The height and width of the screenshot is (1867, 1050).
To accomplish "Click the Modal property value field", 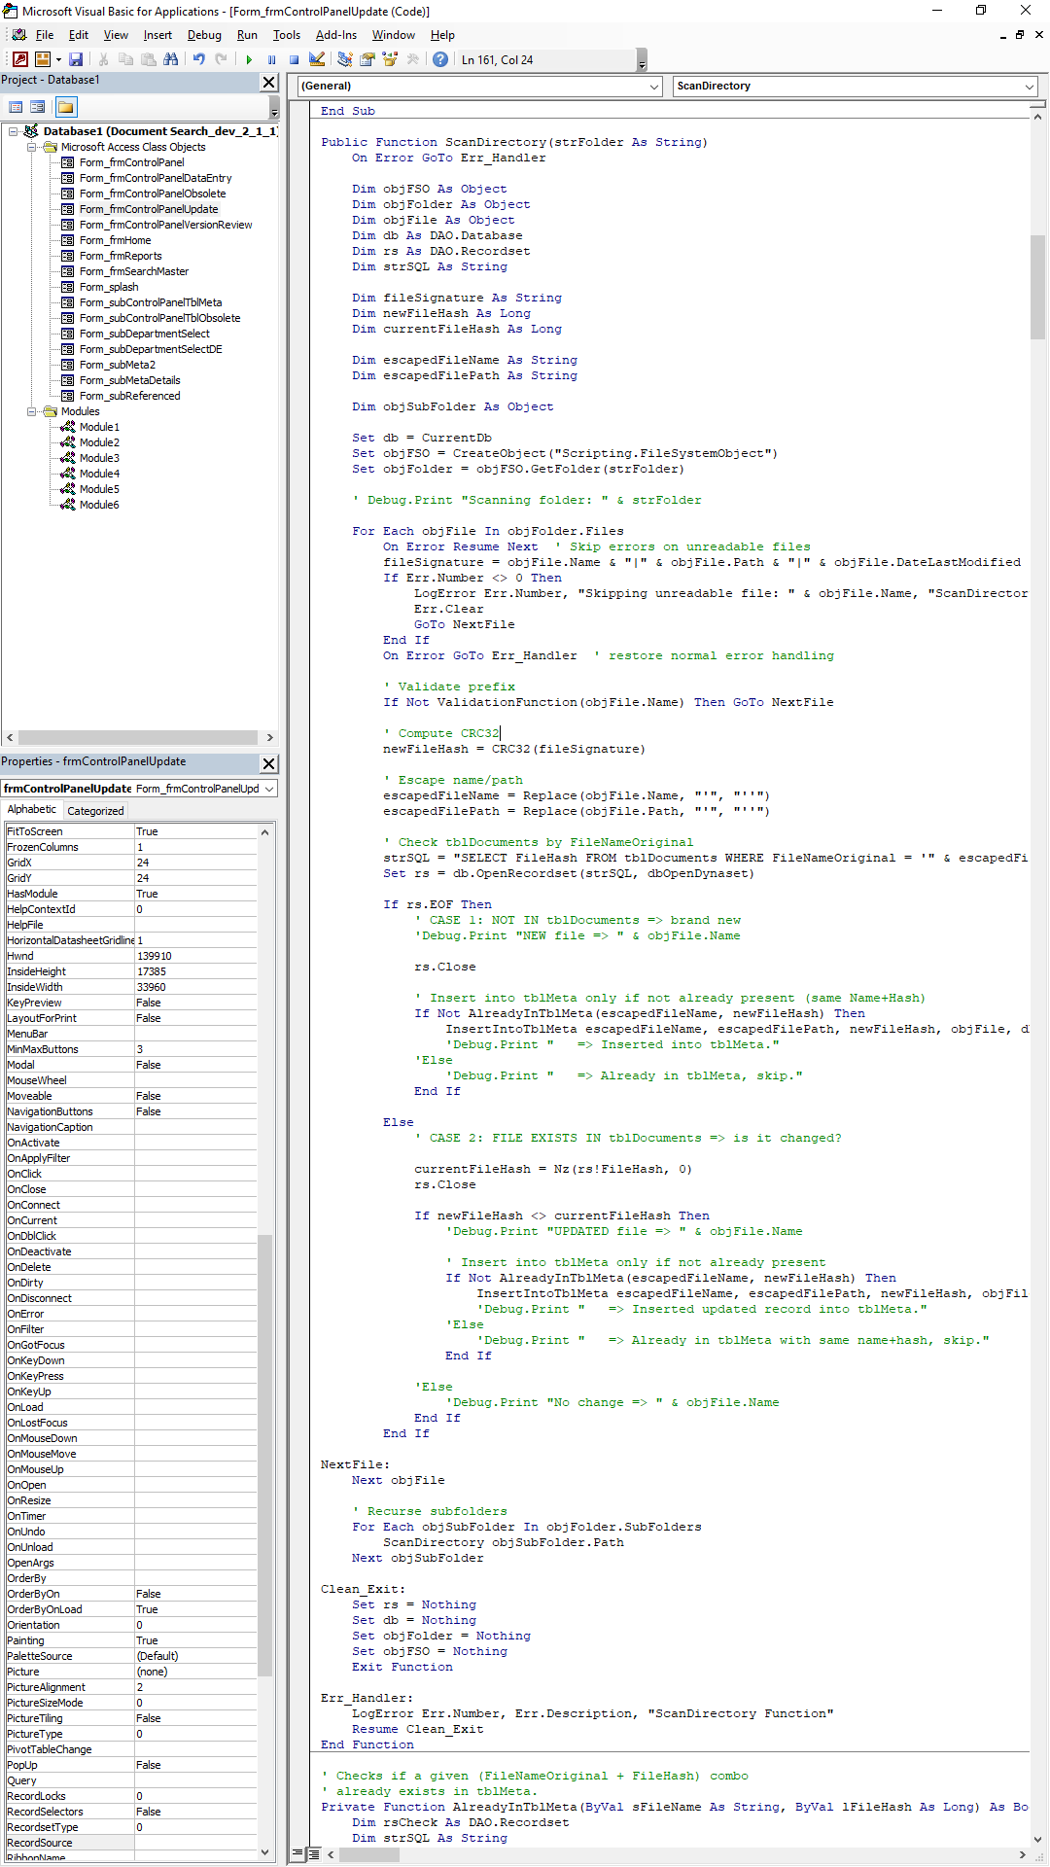I will (x=195, y=1065).
